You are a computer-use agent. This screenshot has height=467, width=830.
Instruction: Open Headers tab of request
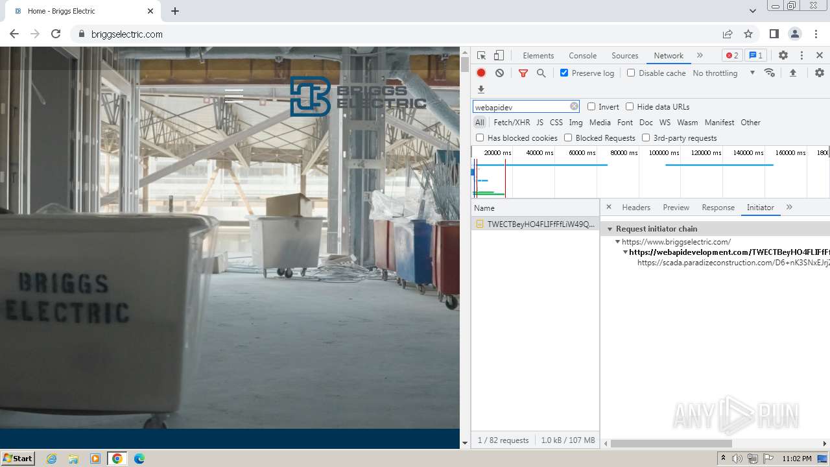point(636,207)
